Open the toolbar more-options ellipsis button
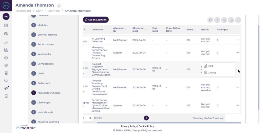Screen dimensions: 262x133 (238, 20)
